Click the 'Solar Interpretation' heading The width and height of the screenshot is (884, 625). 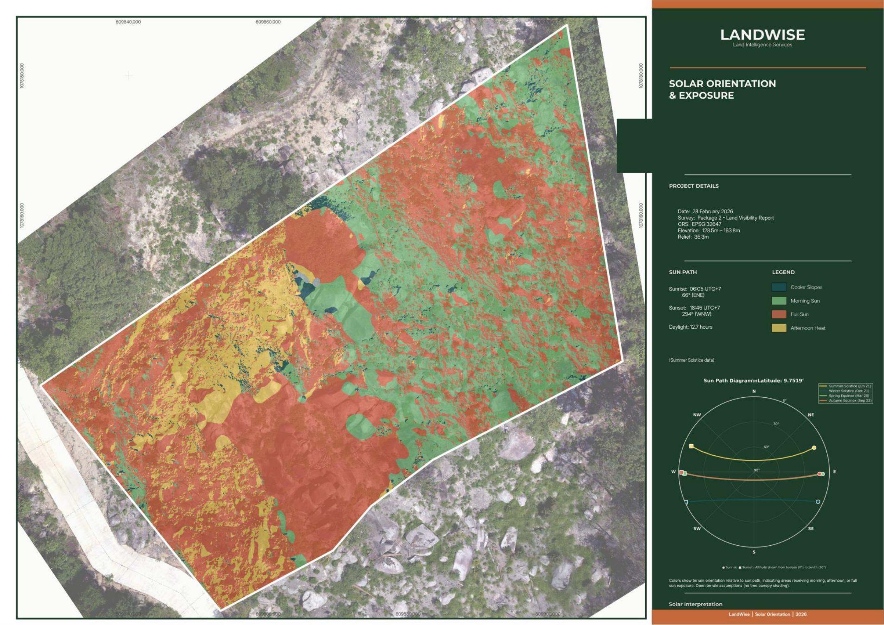pyautogui.click(x=696, y=604)
